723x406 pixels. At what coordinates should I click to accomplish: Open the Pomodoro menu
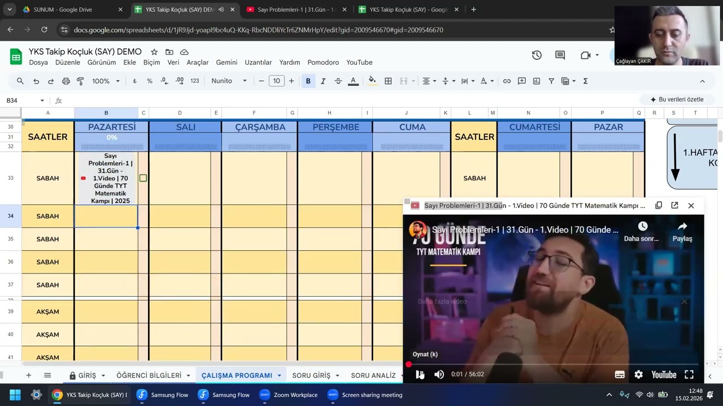(323, 63)
